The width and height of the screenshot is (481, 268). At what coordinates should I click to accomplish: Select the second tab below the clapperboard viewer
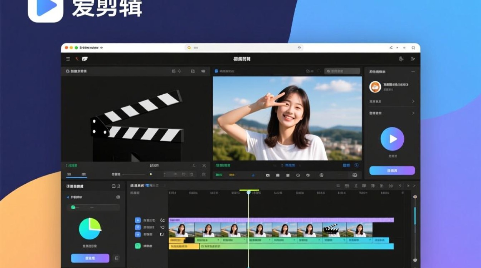(x=83, y=174)
